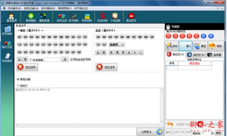The width and height of the screenshot is (227, 136).
Task: Switch to the 后区栏 tab
Action: pos(196,55)
